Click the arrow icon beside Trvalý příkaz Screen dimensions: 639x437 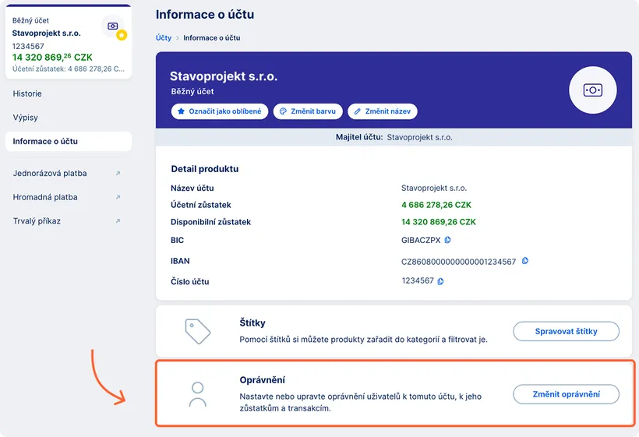[118, 221]
